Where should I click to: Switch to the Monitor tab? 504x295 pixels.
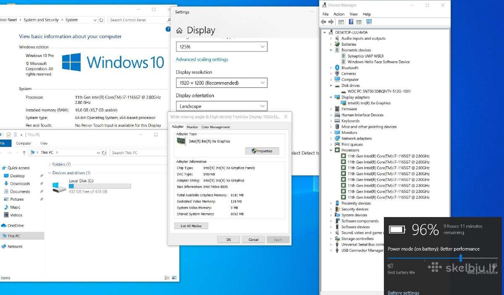tap(192, 127)
